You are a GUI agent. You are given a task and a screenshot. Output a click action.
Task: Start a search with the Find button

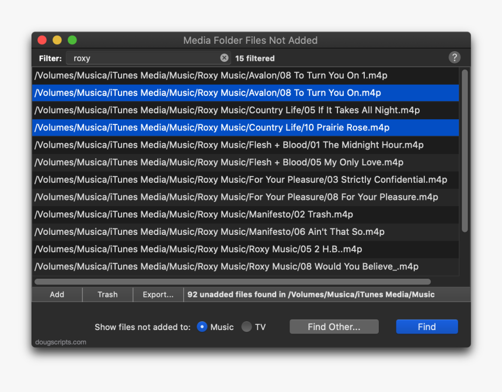[427, 327]
